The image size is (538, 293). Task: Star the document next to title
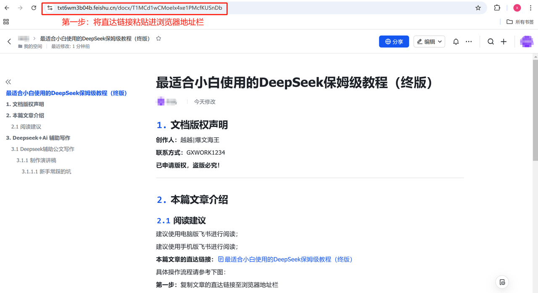click(158, 39)
